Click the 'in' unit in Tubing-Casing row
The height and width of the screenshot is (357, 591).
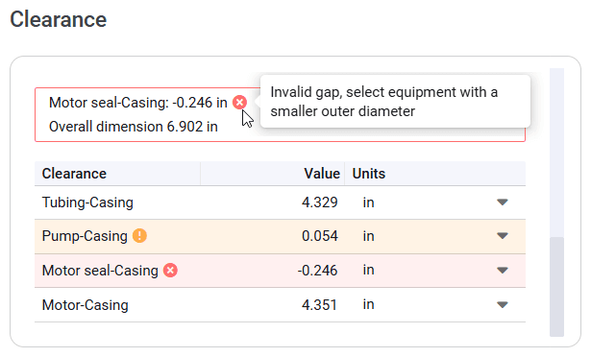pyautogui.click(x=368, y=202)
